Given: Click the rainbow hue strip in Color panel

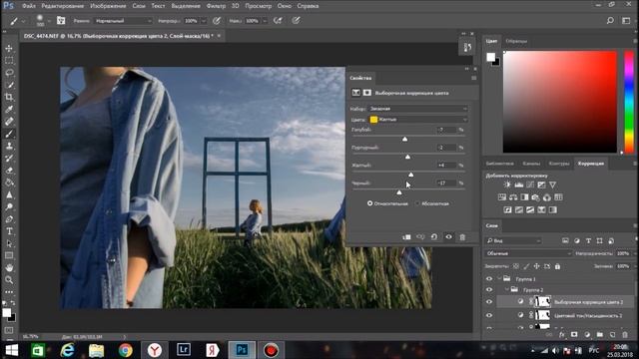Looking at the screenshot, I should click(x=629, y=102).
